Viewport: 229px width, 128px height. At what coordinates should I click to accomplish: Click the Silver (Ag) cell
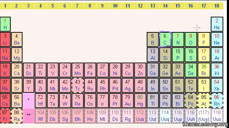tap(128, 85)
